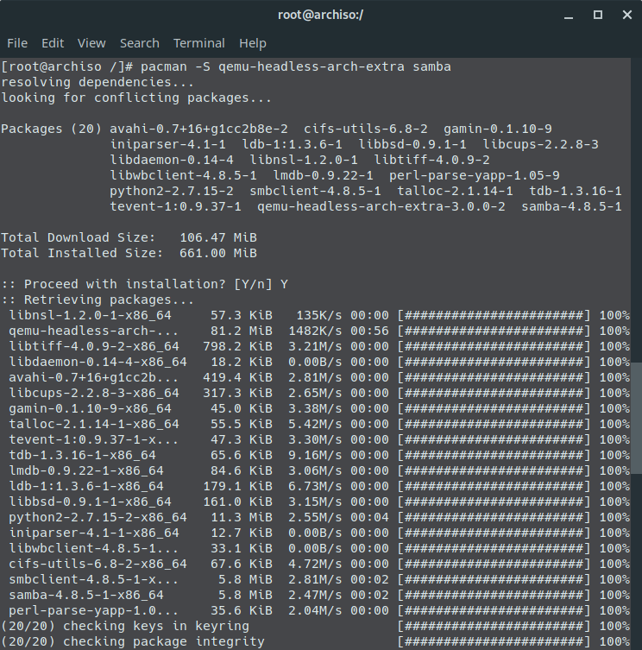Click samba-4.8.5-1 in package list
Viewport: 642px width, 650px height.
(x=571, y=206)
